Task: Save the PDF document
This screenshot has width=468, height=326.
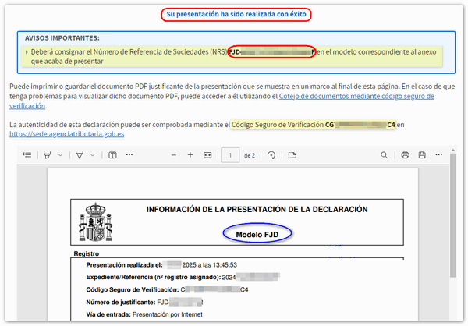Action: (x=422, y=155)
